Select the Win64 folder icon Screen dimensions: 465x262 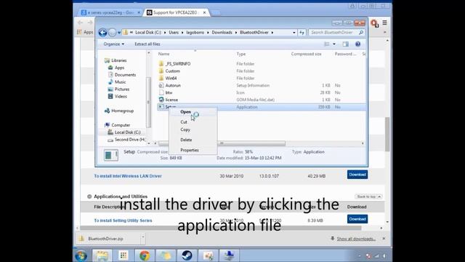pos(161,78)
